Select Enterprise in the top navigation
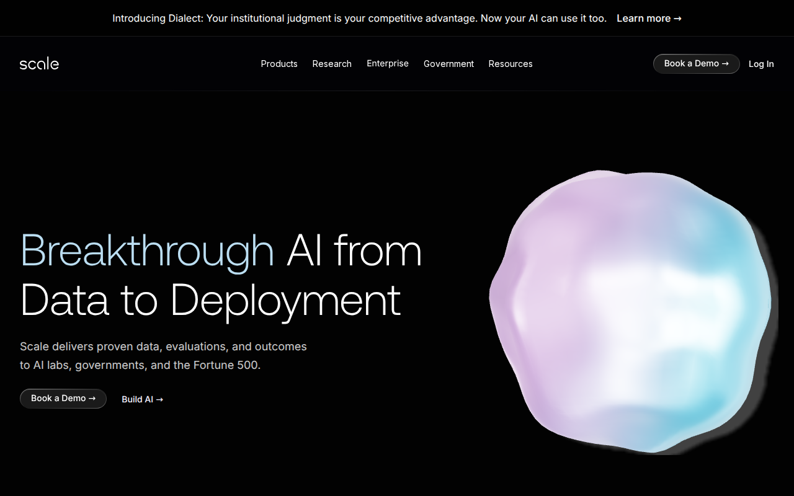 [x=388, y=64]
